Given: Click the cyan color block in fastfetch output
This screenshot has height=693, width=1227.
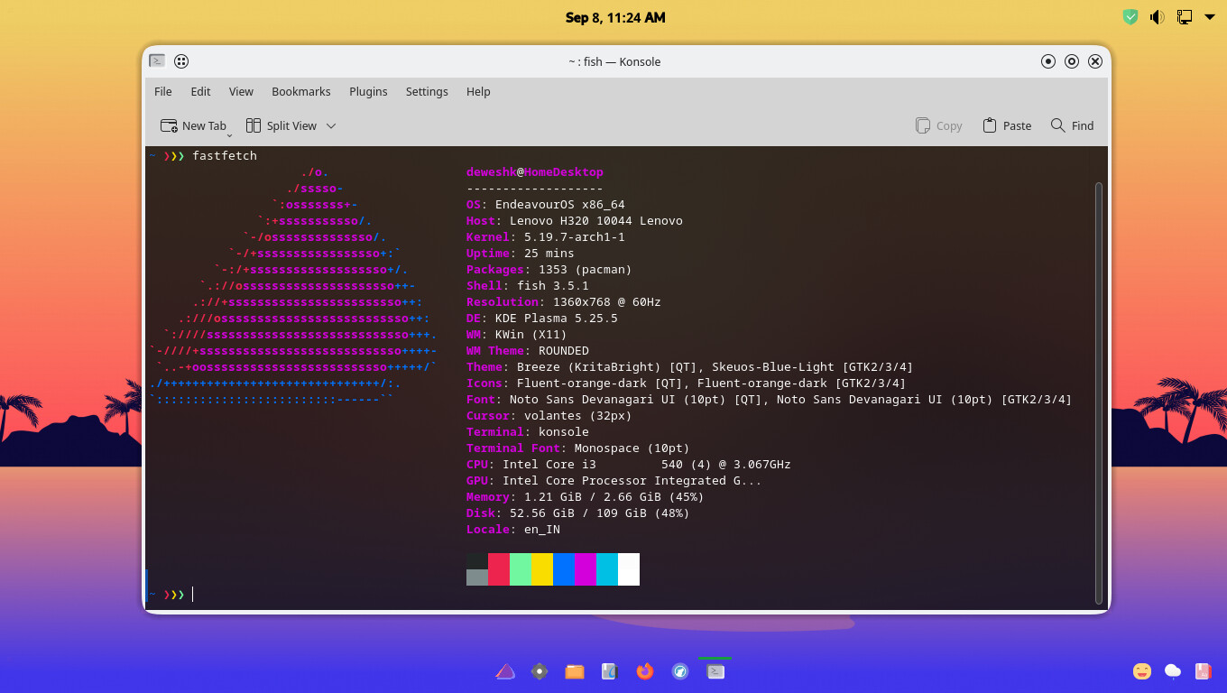Looking at the screenshot, I should (x=607, y=569).
